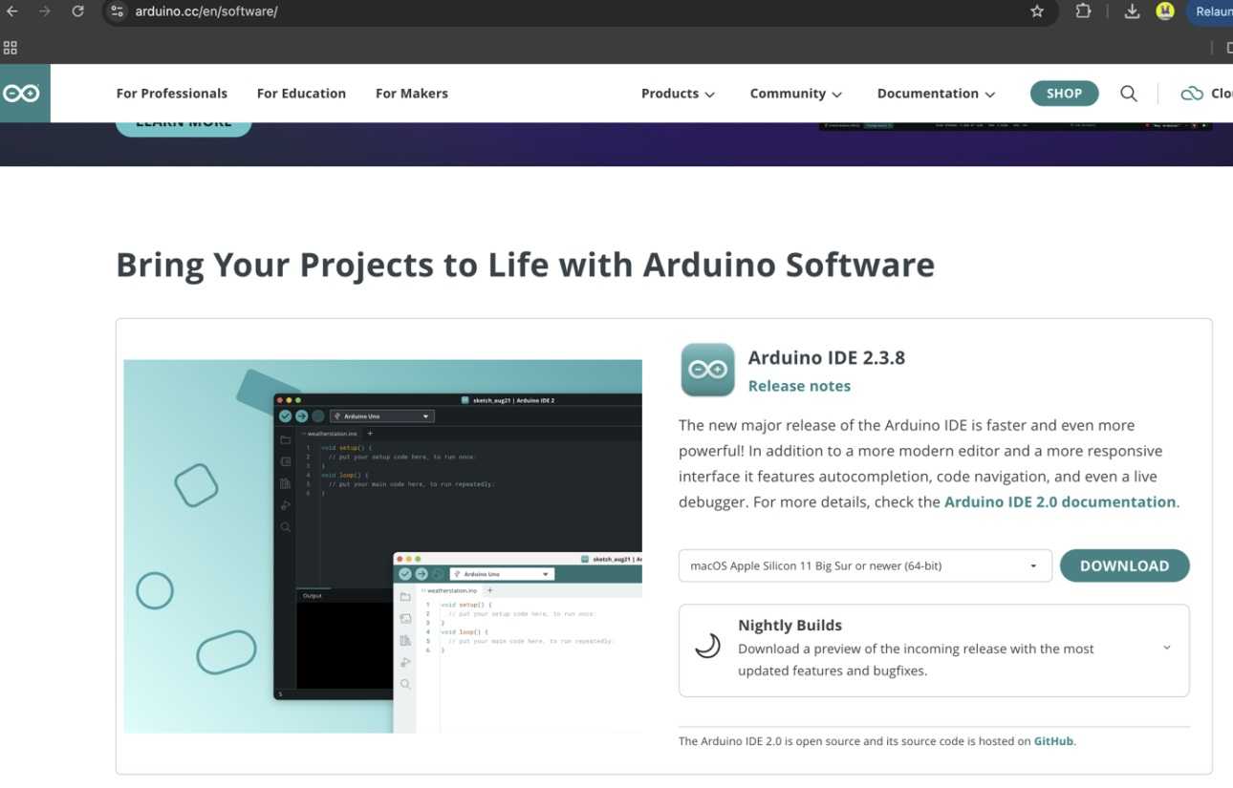Expand the Nightly Builds section chevron
The width and height of the screenshot is (1233, 788).
1166,648
